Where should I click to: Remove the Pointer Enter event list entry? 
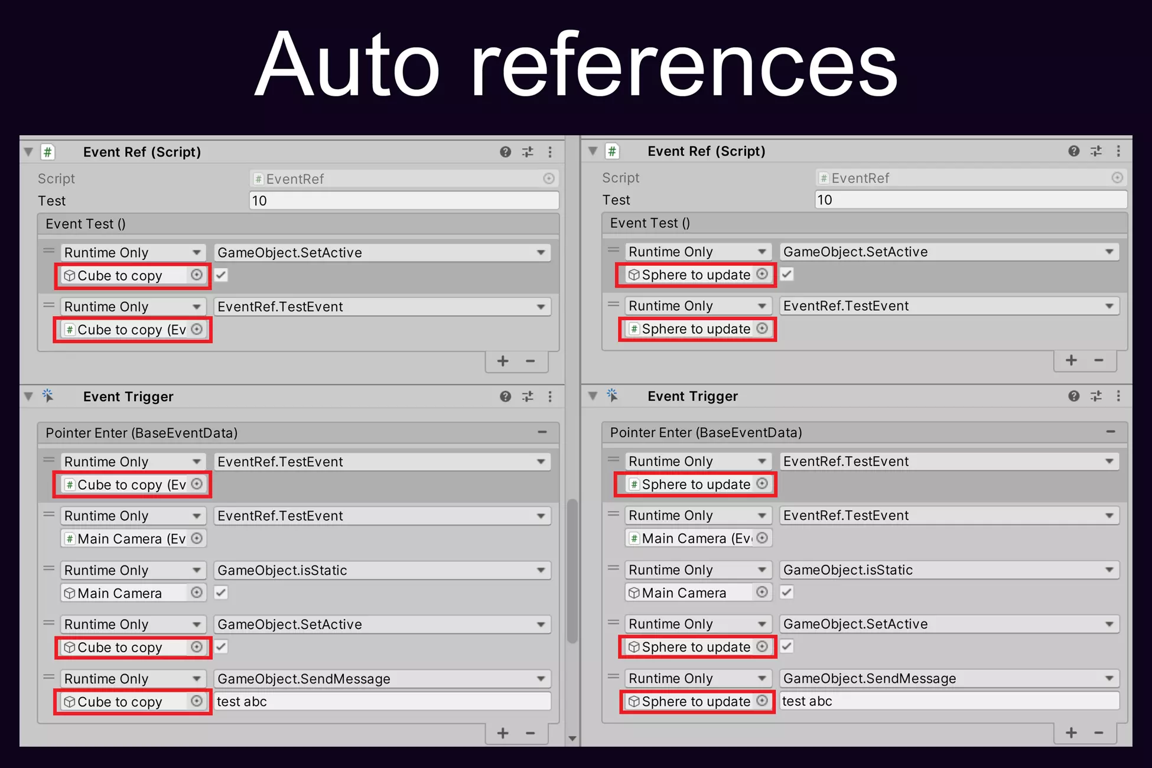click(x=542, y=432)
